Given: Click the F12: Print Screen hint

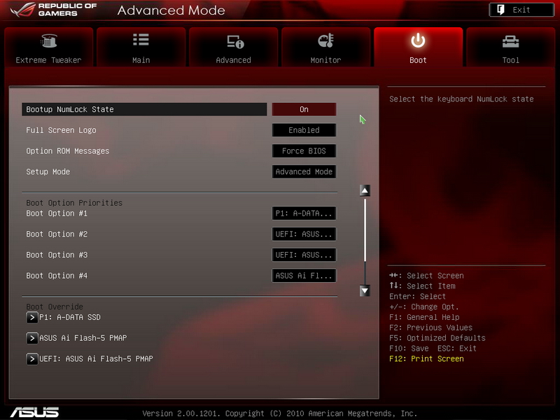Looking at the screenshot, I should (x=426, y=358).
